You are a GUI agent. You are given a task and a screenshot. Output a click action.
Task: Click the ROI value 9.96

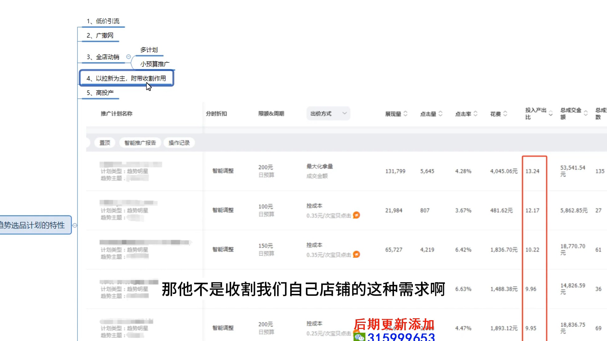point(531,289)
